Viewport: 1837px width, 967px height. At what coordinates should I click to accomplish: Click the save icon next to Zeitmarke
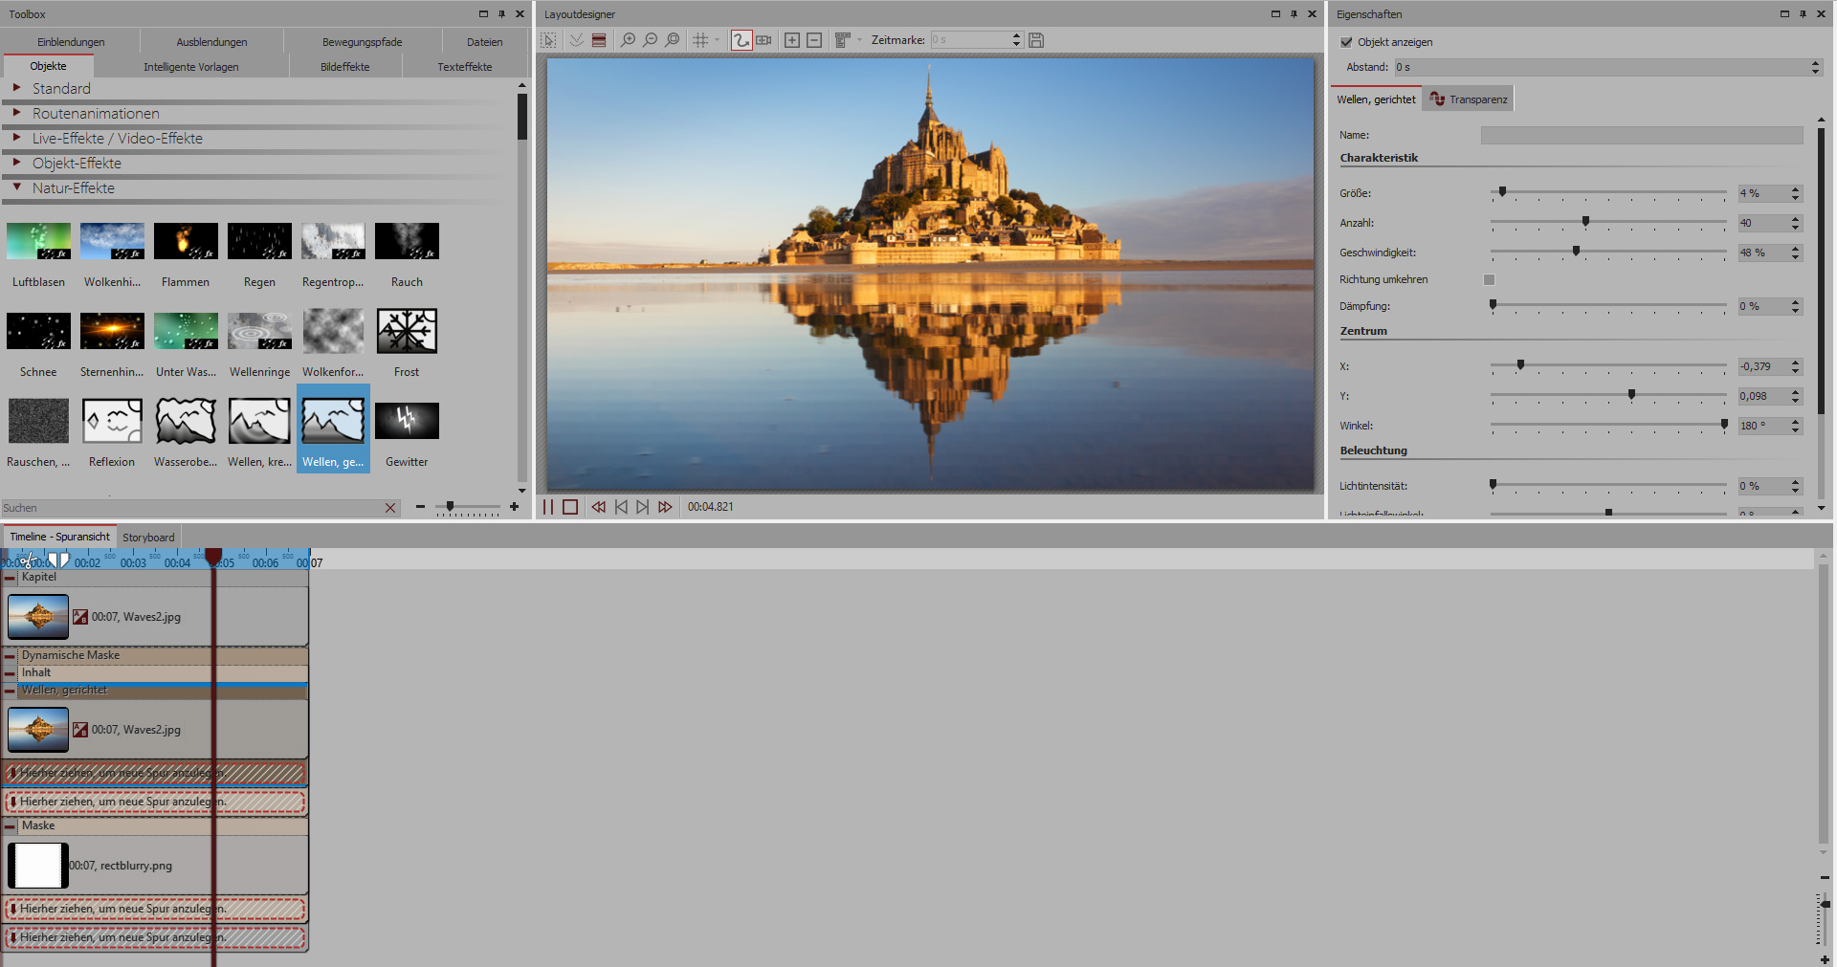tap(1036, 40)
